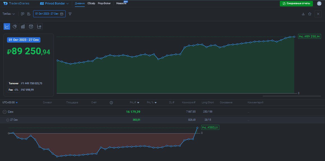Click the favorites star icon
Image resolution: width=325 pixels, height=161 pixels.
click(310, 14)
